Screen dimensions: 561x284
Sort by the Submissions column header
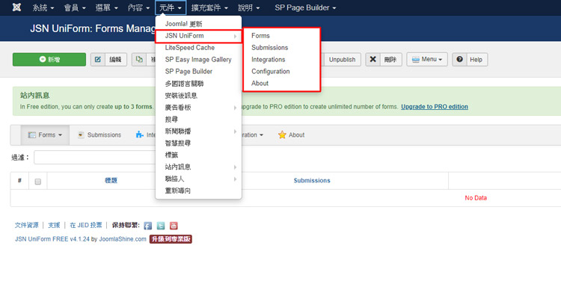(312, 181)
